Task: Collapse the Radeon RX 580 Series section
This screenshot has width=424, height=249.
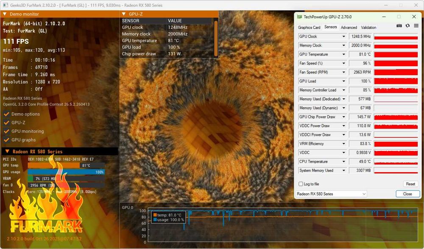Action: [7, 151]
